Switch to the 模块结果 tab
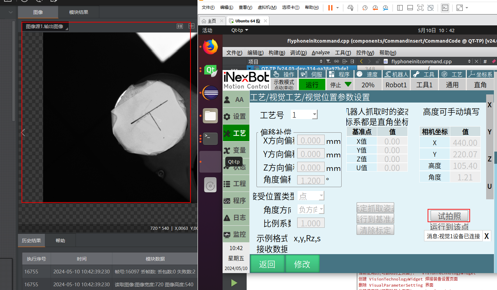 [x=78, y=12]
